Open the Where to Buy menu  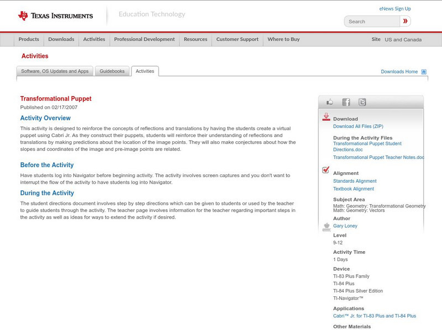[283, 39]
